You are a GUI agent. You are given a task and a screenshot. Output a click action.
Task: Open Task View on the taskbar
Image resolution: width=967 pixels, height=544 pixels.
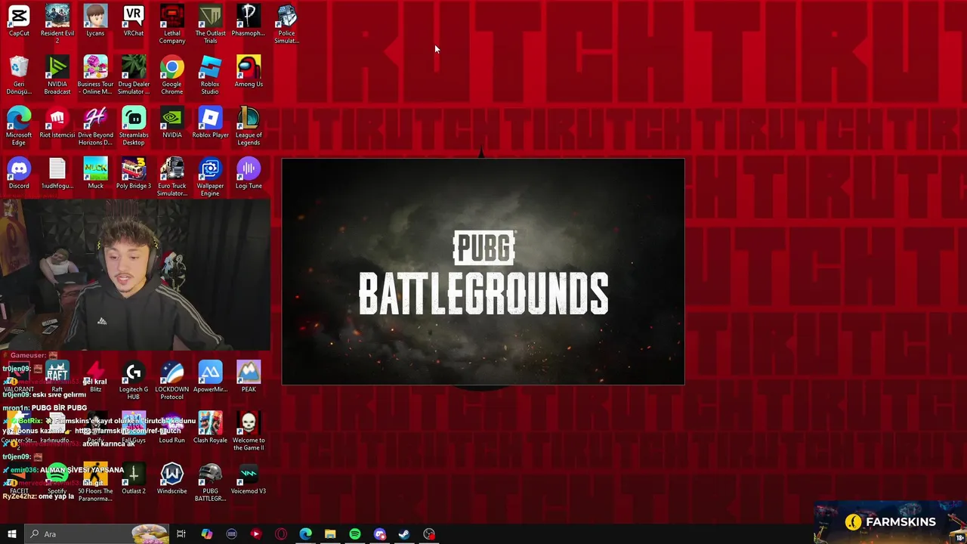(181, 534)
